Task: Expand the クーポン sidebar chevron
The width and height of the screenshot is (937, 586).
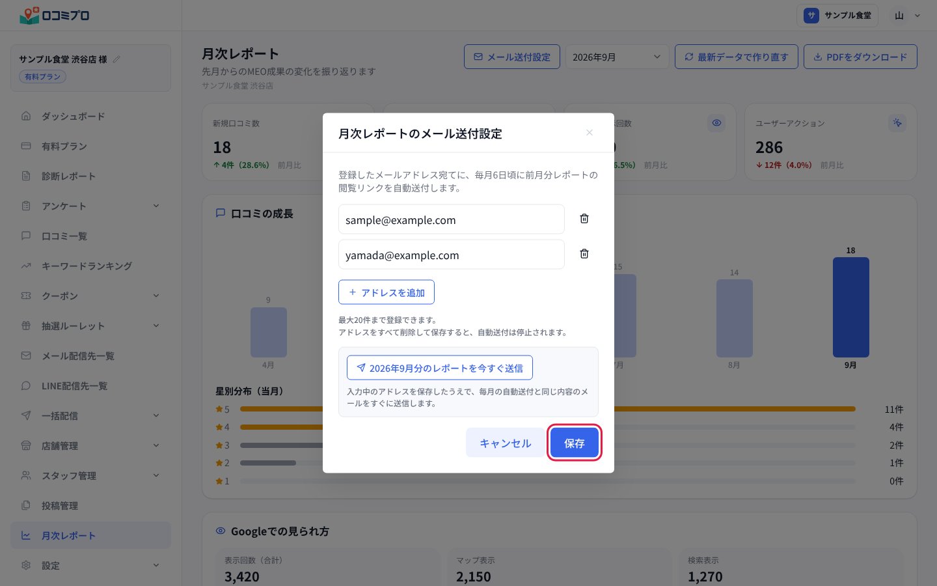Action: coord(156,296)
